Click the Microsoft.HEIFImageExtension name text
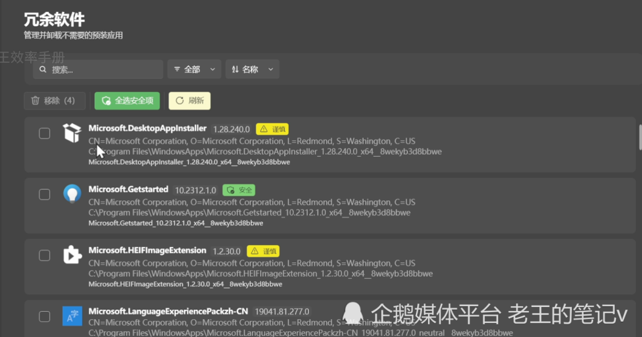The image size is (642, 337). [147, 250]
